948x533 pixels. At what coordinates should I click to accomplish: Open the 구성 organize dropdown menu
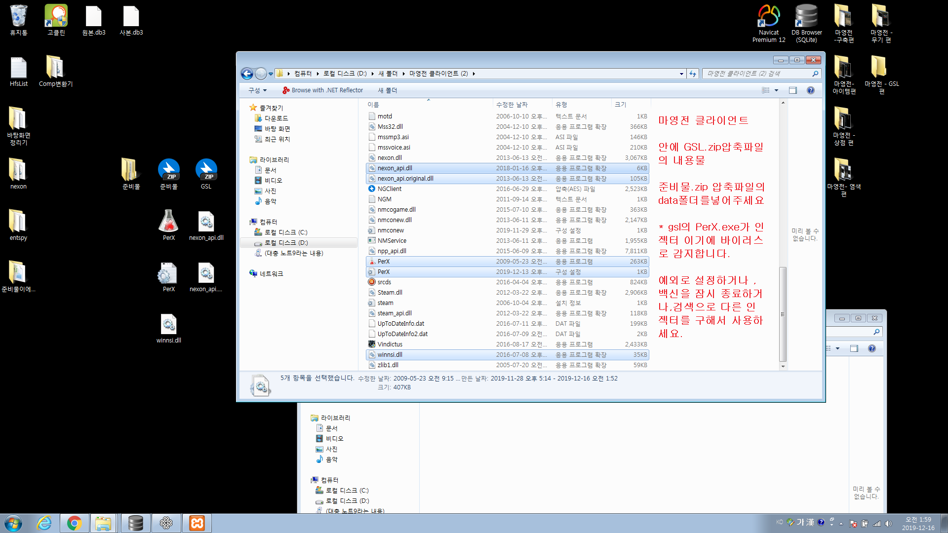(257, 90)
